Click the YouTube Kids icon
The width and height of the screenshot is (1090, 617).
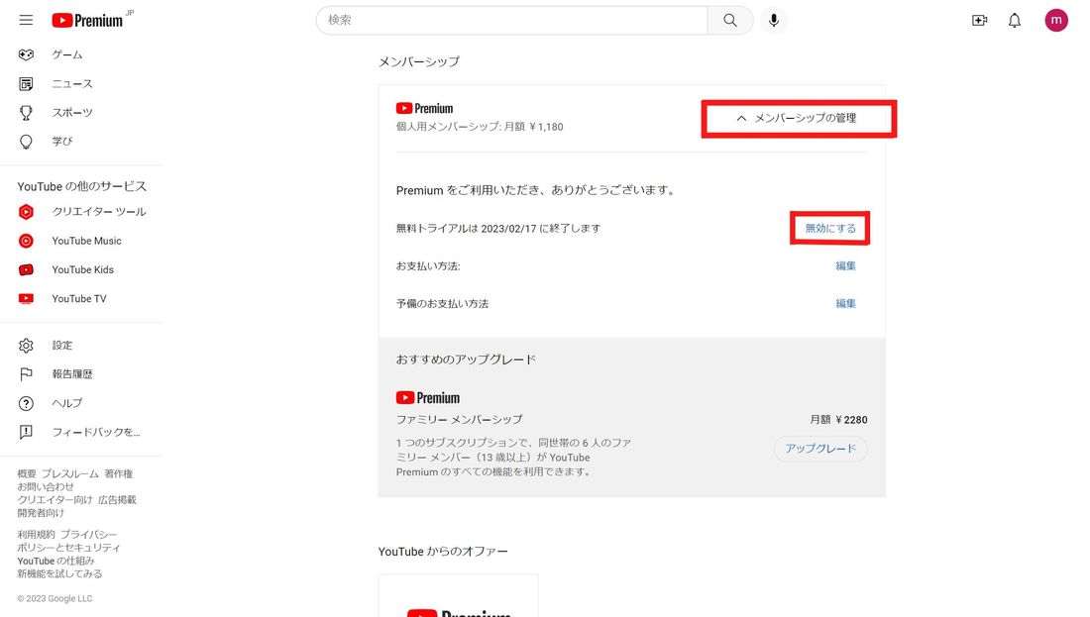tap(26, 269)
